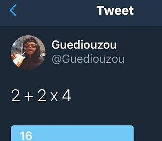Image resolution: width=162 pixels, height=141 pixels.
Task: Click the dark navy top header bar
Action: 81,13
